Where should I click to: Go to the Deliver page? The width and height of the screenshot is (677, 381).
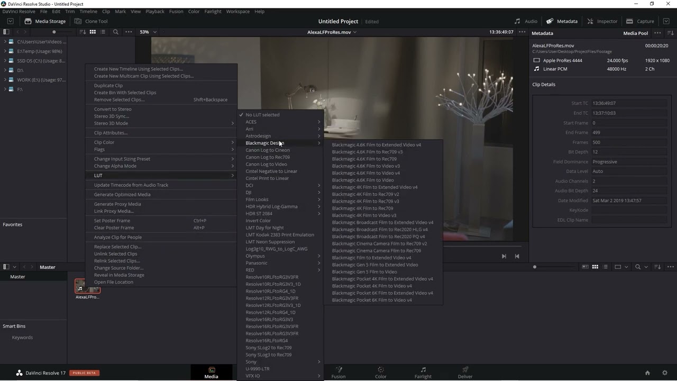pos(465,373)
